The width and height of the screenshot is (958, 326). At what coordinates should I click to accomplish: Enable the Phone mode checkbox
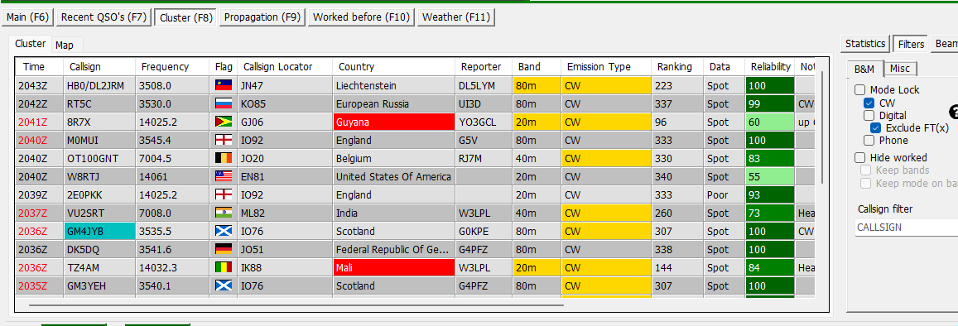point(869,141)
